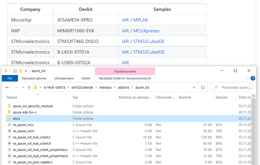Click the Forward navigation arrow in Explorer
260x165 pixels.
point(16,87)
